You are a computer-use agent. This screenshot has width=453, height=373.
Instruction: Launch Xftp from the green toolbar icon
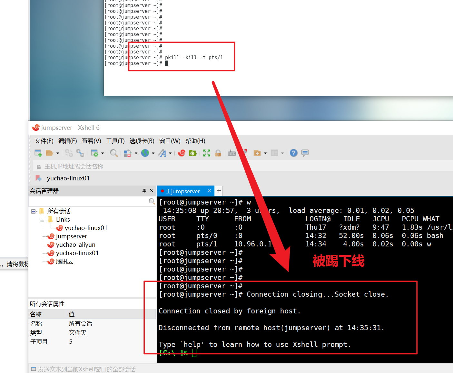click(192, 153)
